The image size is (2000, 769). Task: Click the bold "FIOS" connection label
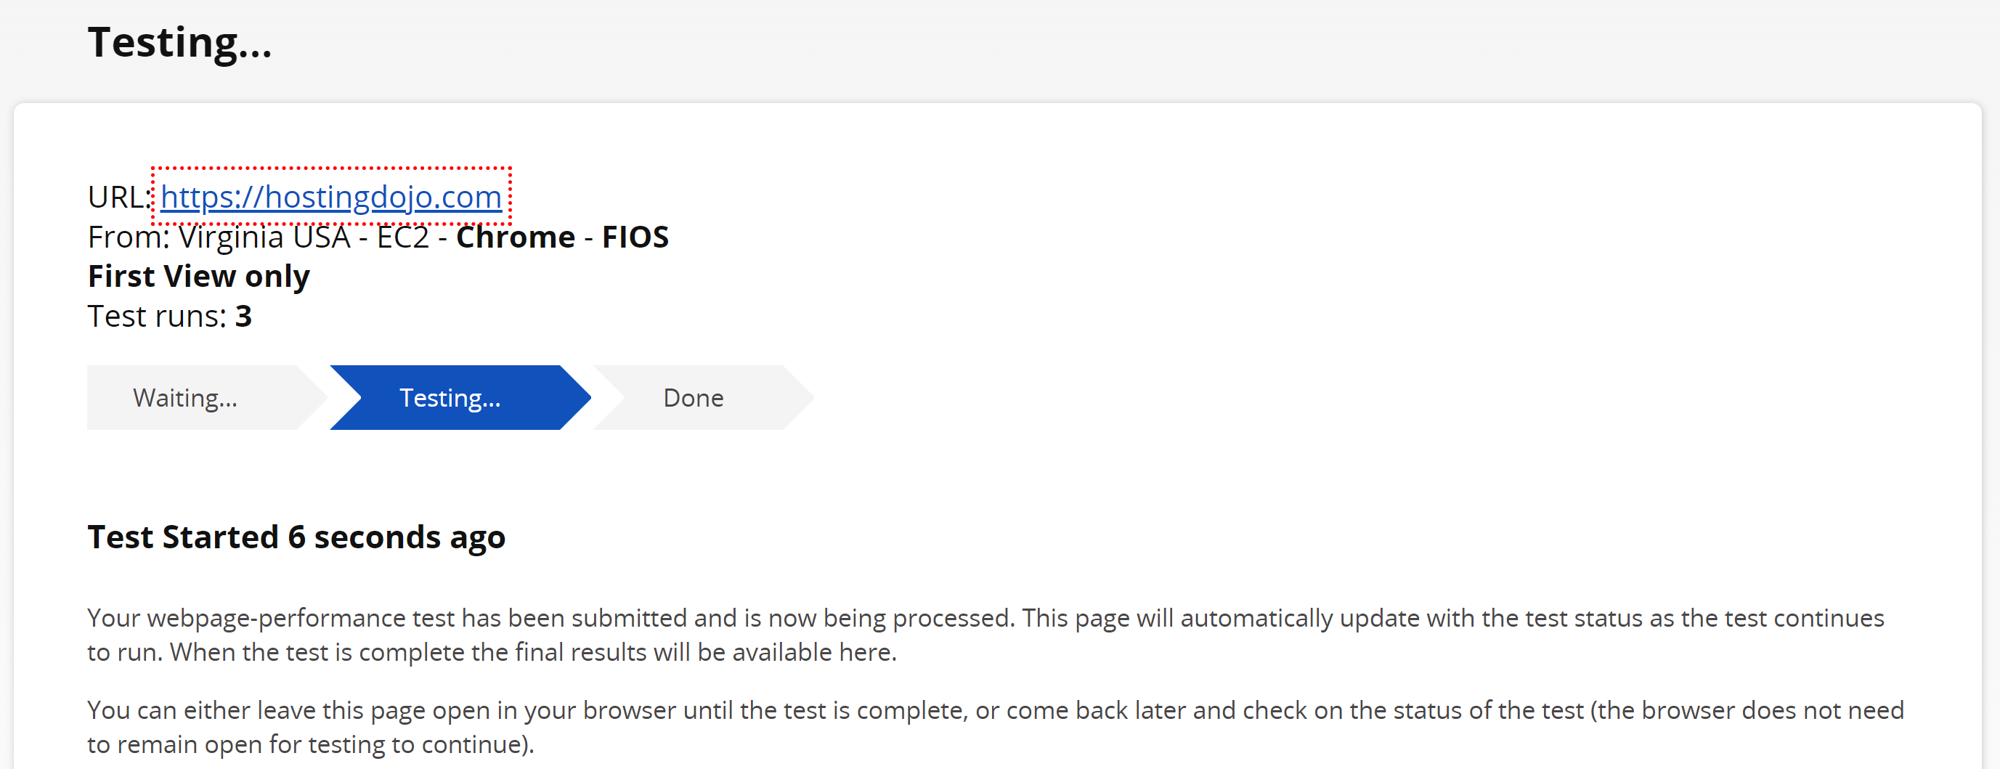(x=635, y=237)
